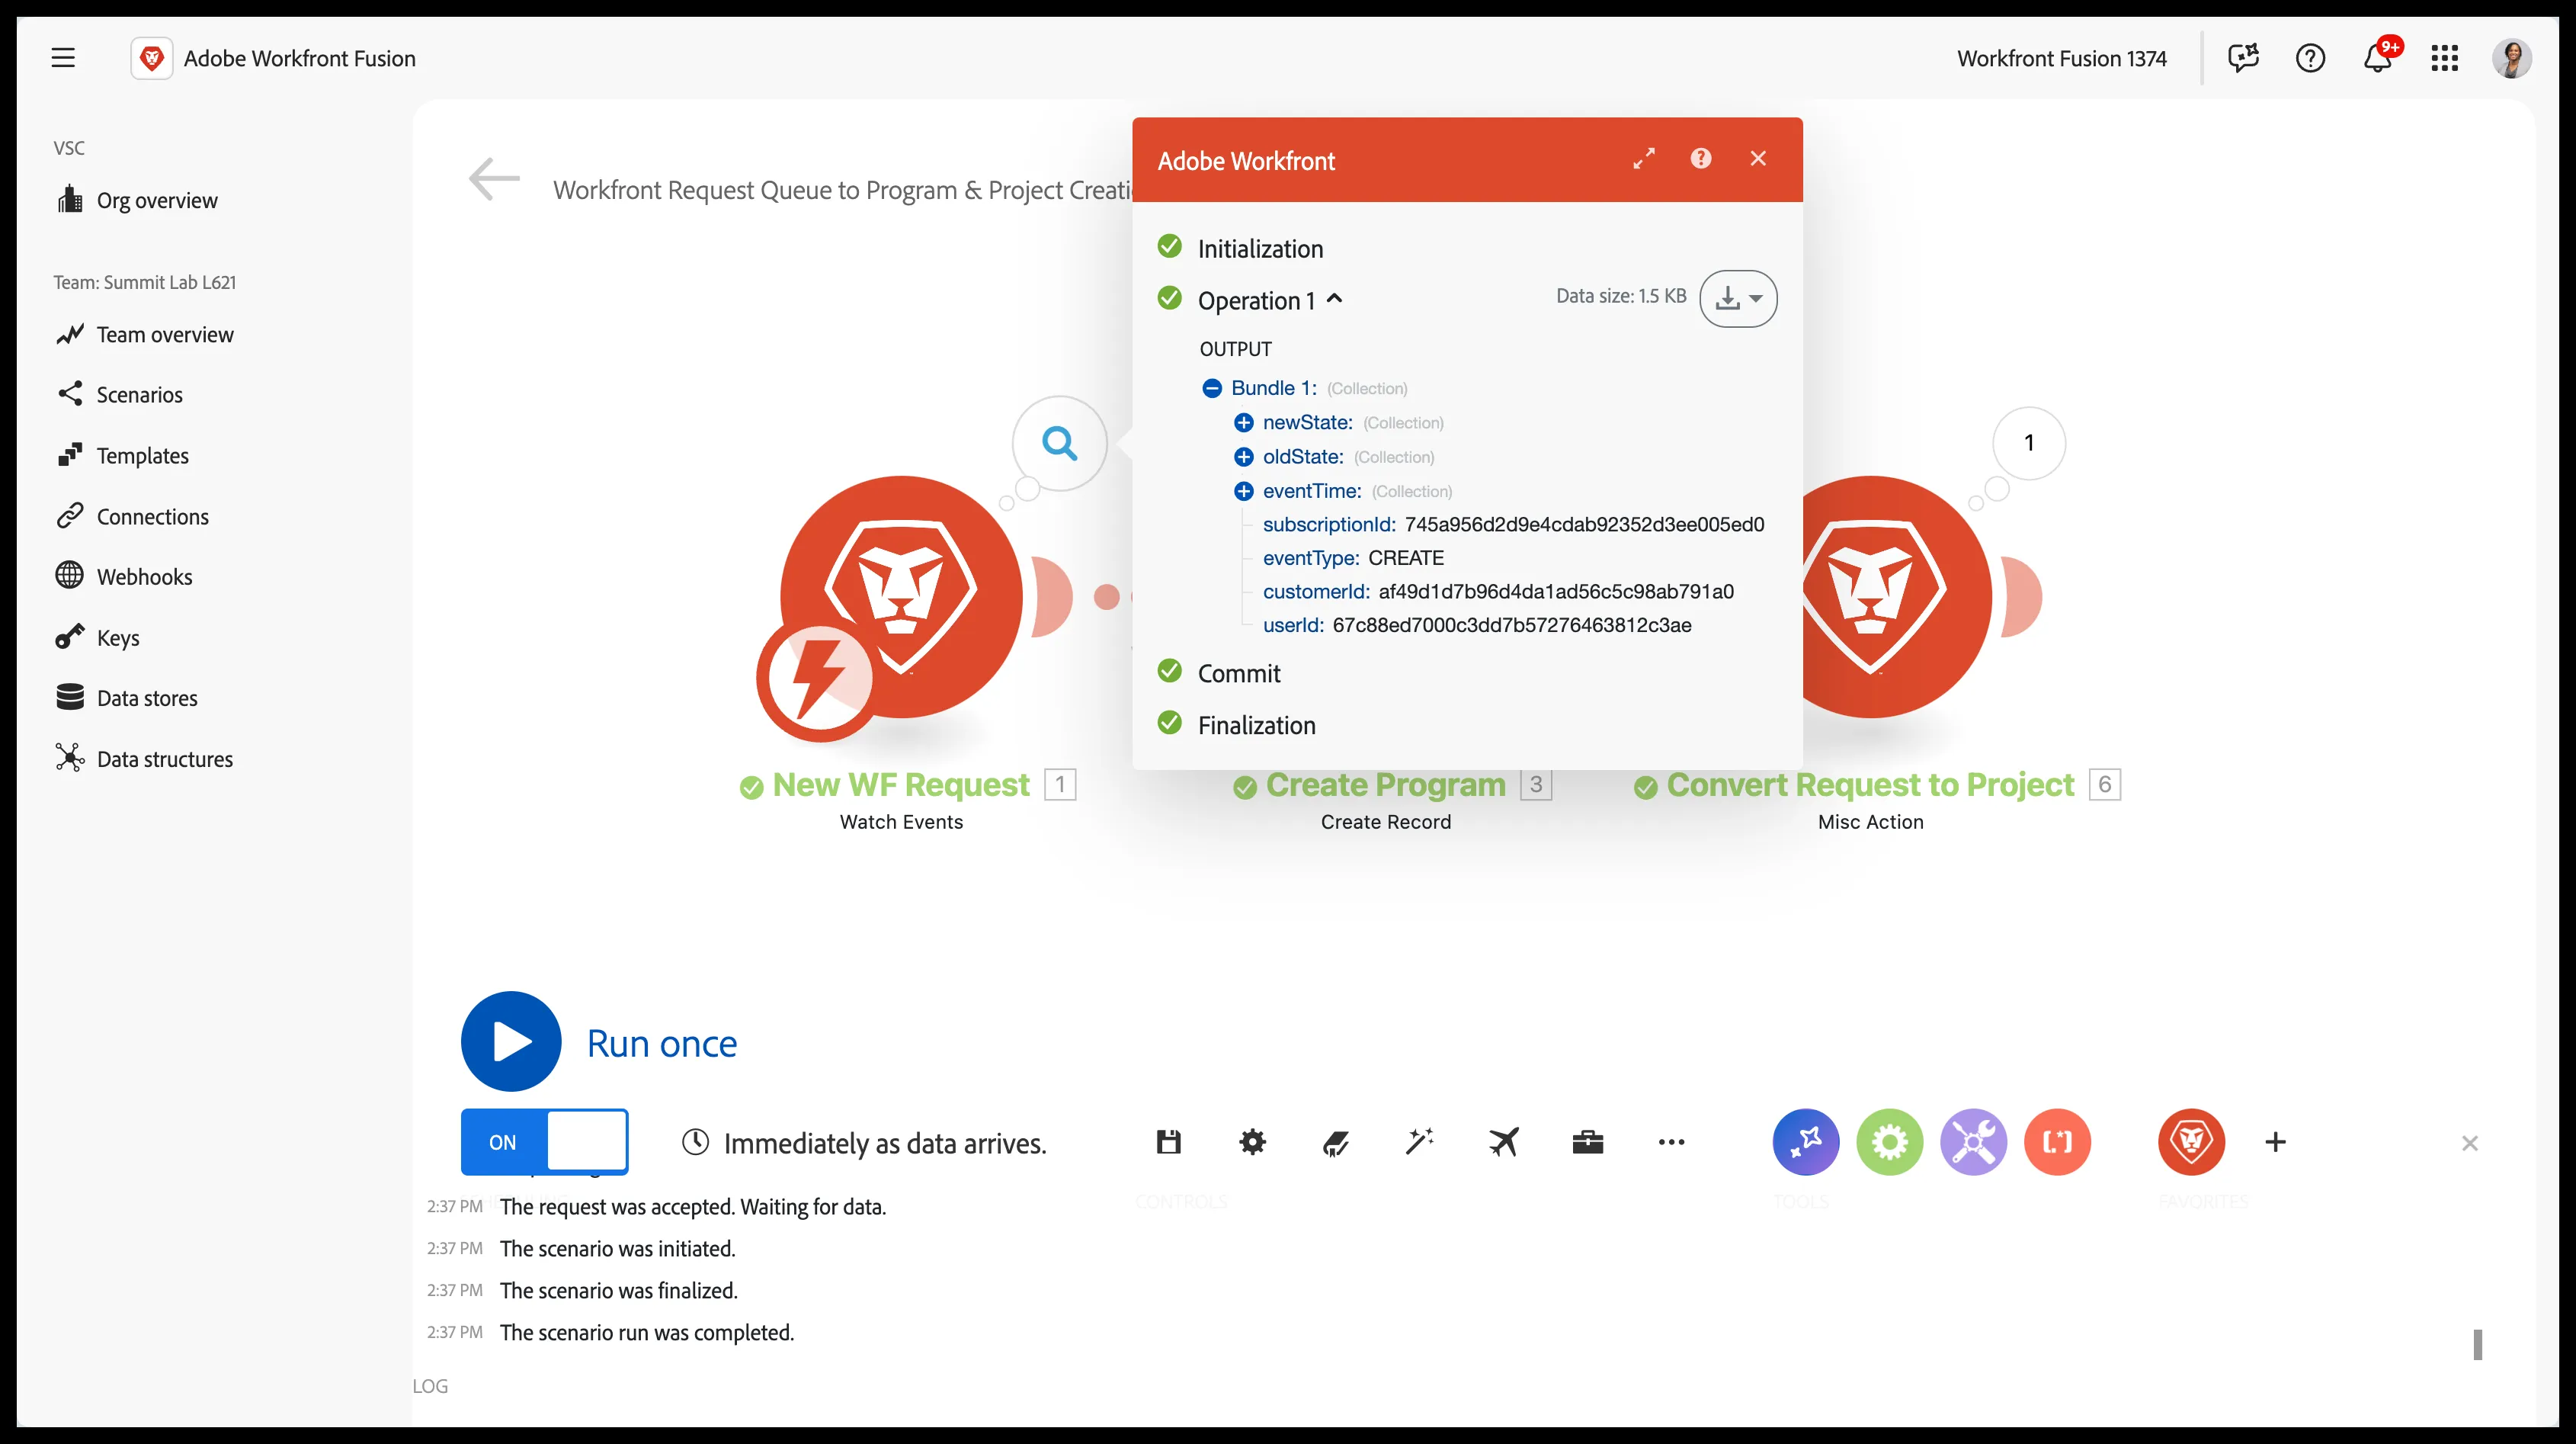The height and width of the screenshot is (1444, 2576).
Task: Click the magnifier inspector bubble
Action: pos(1059,442)
